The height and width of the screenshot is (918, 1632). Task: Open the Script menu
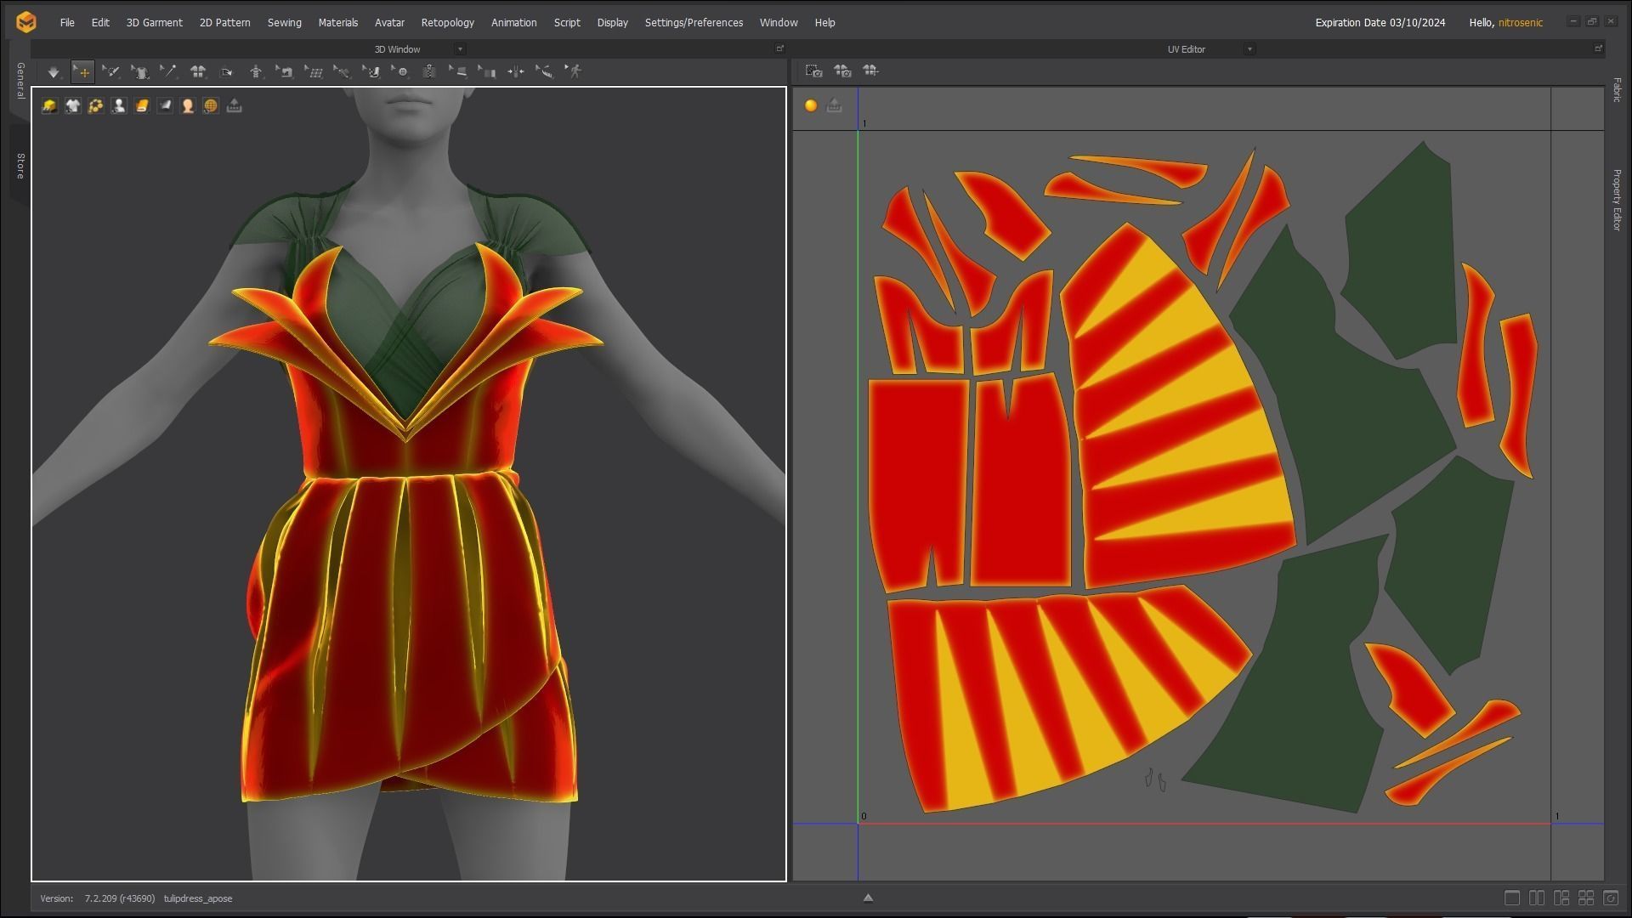pyautogui.click(x=567, y=23)
